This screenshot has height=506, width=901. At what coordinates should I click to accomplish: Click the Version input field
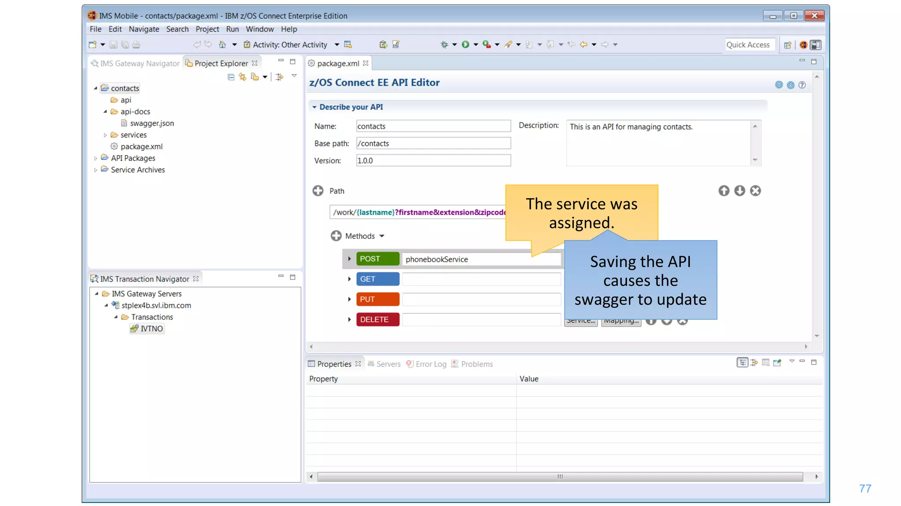pyautogui.click(x=433, y=160)
